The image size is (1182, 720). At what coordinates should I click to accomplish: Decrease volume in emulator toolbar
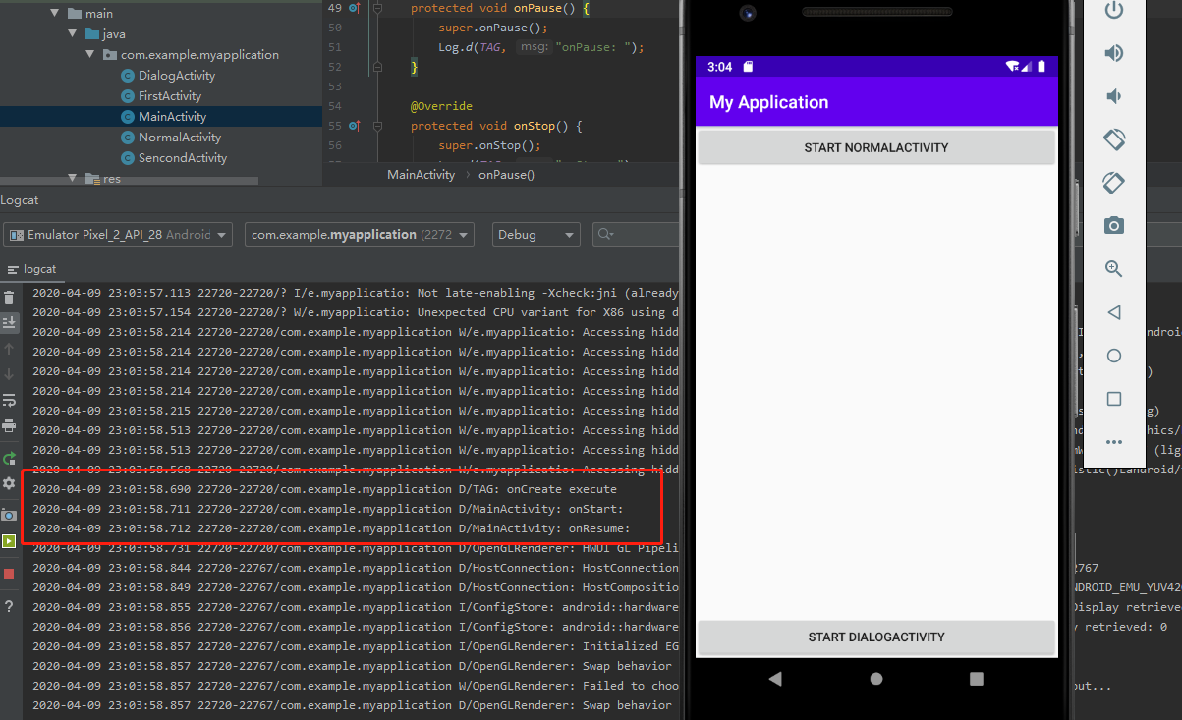point(1113,96)
